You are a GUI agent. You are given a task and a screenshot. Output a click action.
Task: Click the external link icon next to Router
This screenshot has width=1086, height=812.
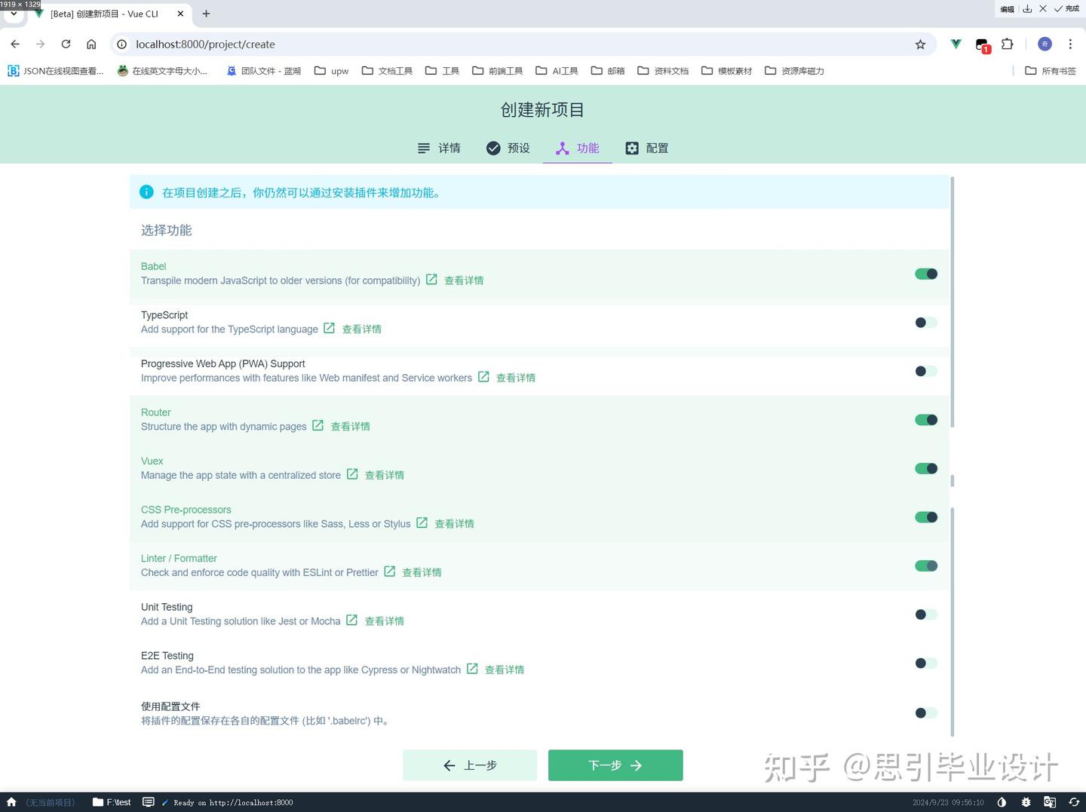coord(318,425)
